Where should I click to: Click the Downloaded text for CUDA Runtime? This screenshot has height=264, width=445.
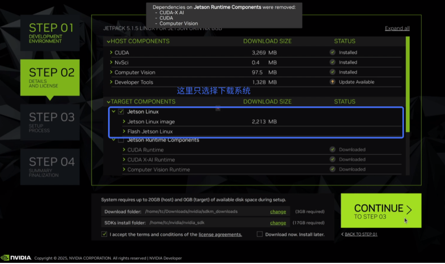pos(352,149)
